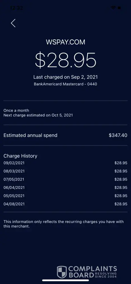Select the 06/04/2021 charge entry
This screenshot has width=131, height=284.
click(x=65, y=187)
